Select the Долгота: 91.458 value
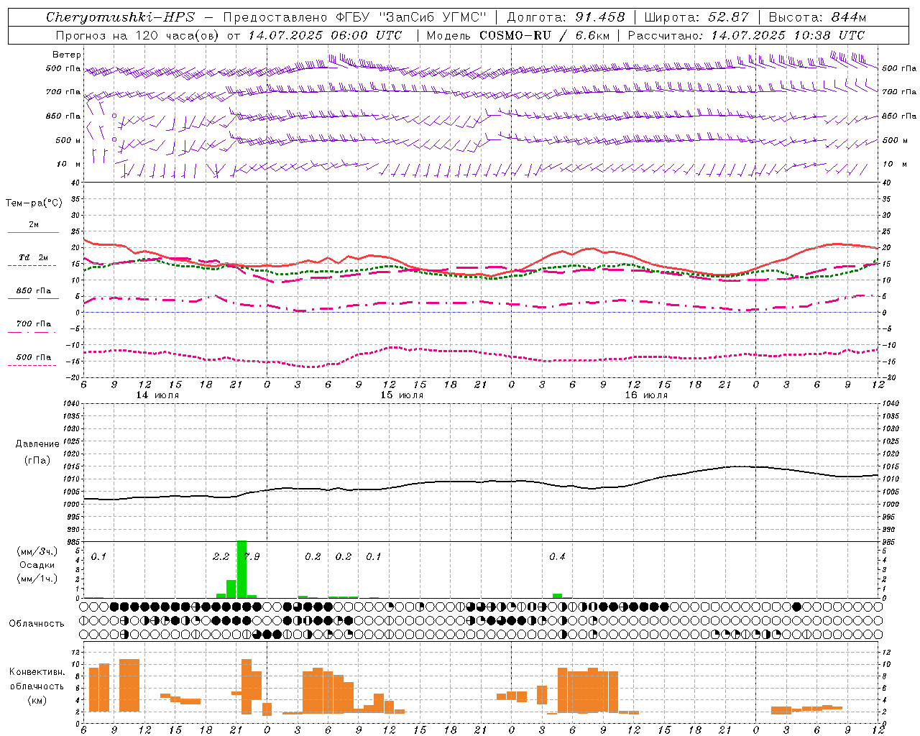 click(566, 17)
